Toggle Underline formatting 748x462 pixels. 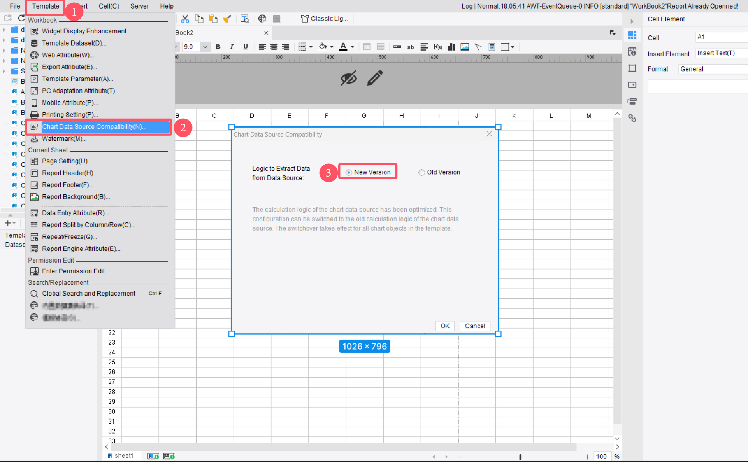245,47
